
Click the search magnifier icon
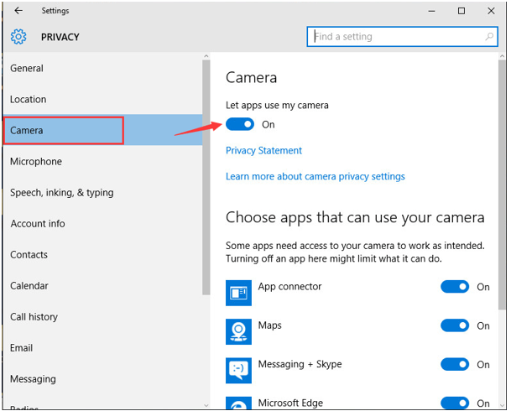tap(491, 37)
